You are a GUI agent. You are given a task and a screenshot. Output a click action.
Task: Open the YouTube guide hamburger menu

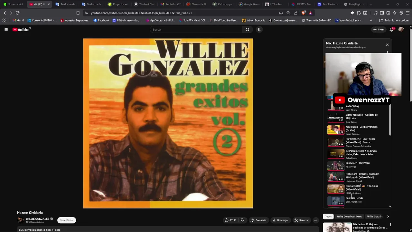tap(6, 29)
